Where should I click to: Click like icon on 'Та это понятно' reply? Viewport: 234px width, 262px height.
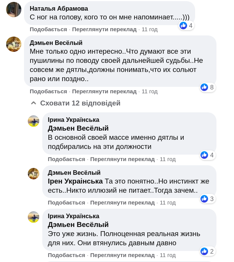coord(205,198)
